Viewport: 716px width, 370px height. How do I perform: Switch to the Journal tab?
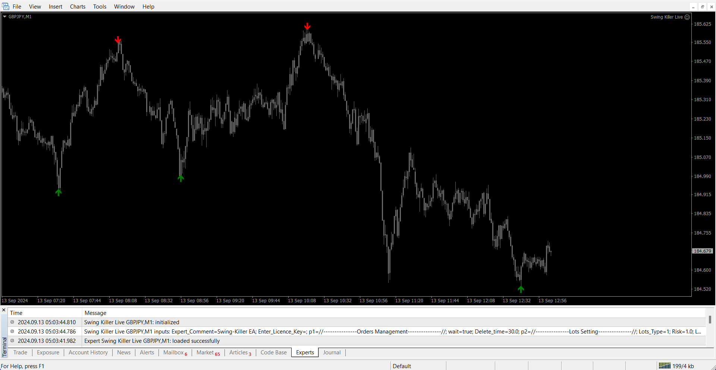332,353
